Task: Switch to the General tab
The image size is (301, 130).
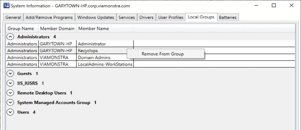Action: [x=13, y=18]
